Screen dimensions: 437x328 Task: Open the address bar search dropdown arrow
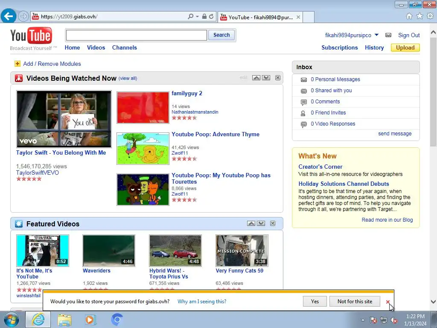[x=197, y=17]
